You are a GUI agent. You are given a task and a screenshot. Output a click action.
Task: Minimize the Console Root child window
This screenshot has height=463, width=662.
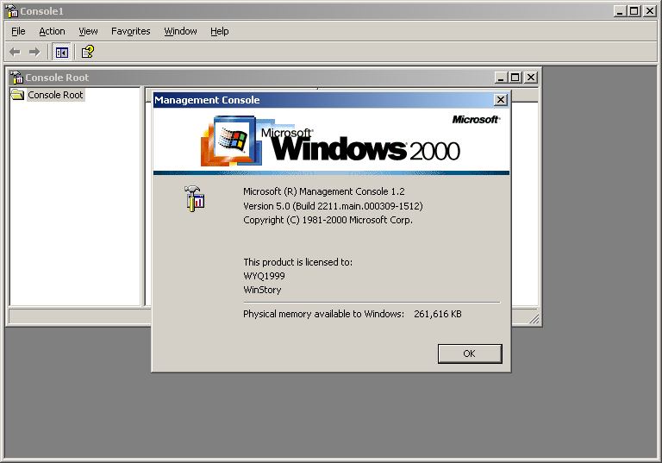(501, 78)
